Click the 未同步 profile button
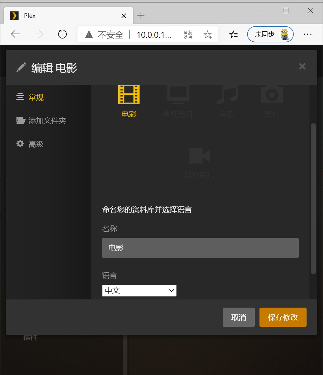 click(270, 34)
